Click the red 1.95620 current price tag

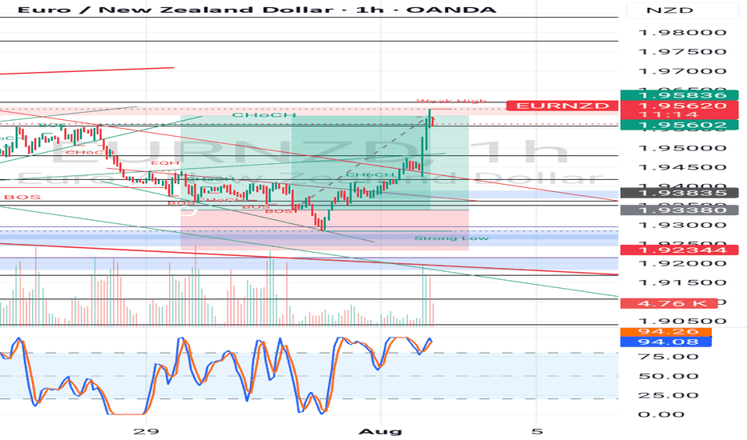click(680, 106)
